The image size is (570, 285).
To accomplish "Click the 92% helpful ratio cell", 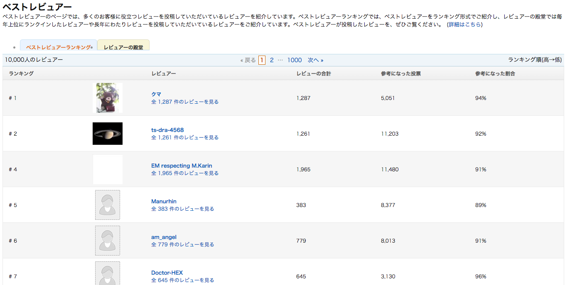I will 481,134.
